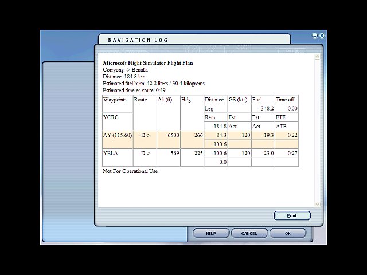Image resolution: width=367 pixels, height=275 pixels.
Task: Open Help from bottom buttons
Action: point(211,233)
